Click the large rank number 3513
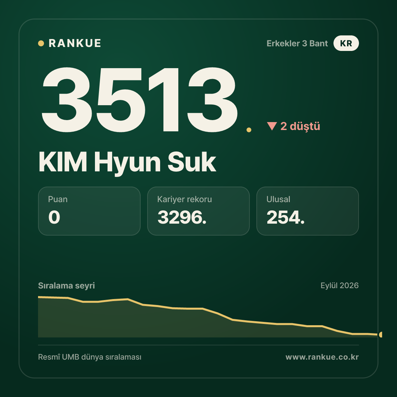The image size is (397, 397). click(x=139, y=99)
